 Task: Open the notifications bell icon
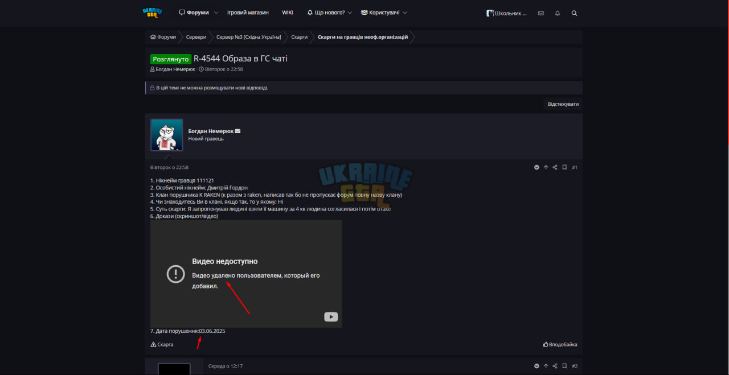pyautogui.click(x=558, y=13)
